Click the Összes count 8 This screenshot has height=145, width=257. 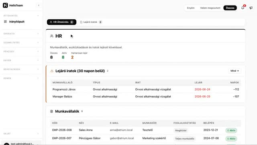[x=51, y=57]
